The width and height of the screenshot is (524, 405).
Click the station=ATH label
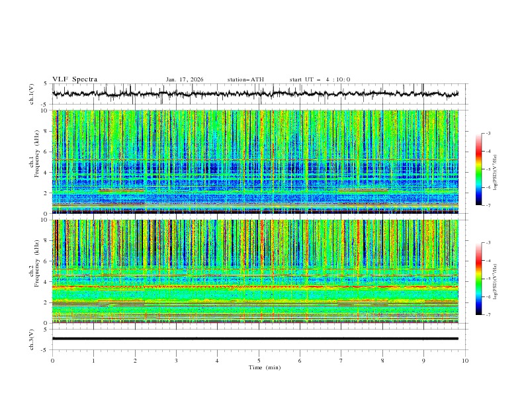(245, 79)
